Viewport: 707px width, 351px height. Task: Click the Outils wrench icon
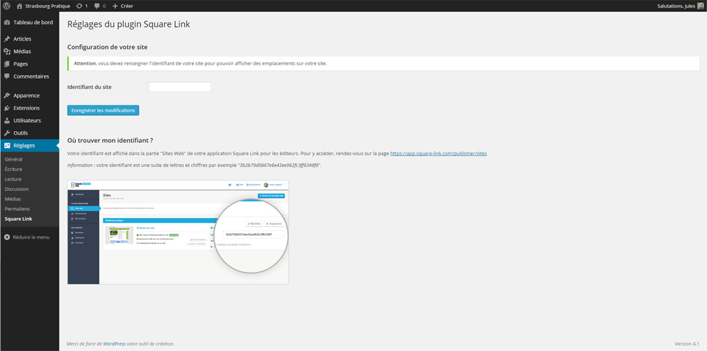pyautogui.click(x=7, y=133)
